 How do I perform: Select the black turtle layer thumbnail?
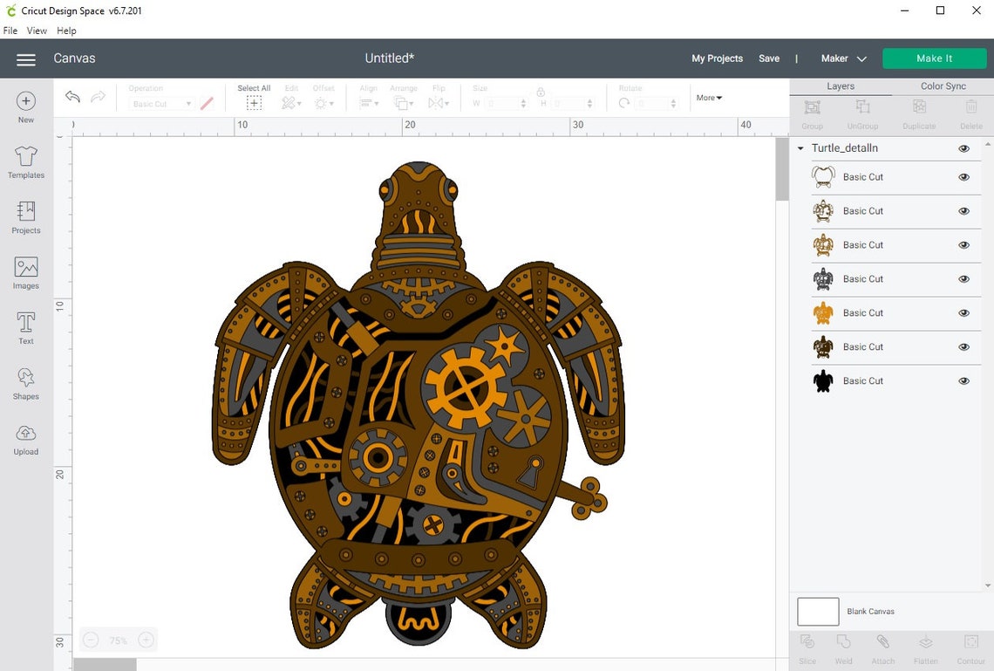[x=823, y=381]
